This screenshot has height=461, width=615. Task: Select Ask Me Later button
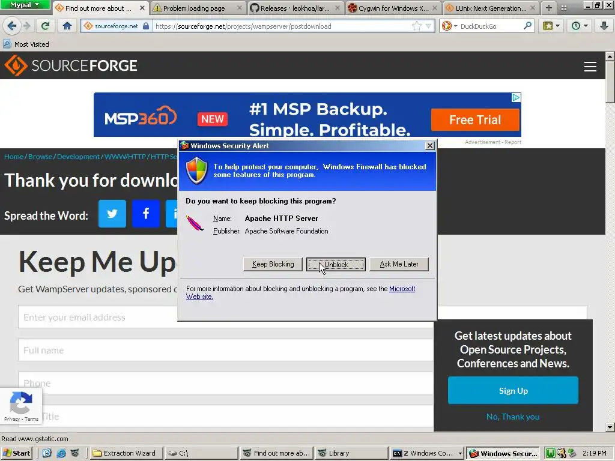coord(399,264)
